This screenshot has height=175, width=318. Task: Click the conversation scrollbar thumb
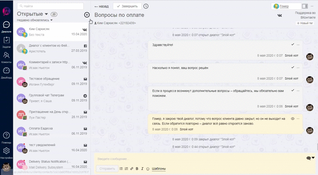317,147
